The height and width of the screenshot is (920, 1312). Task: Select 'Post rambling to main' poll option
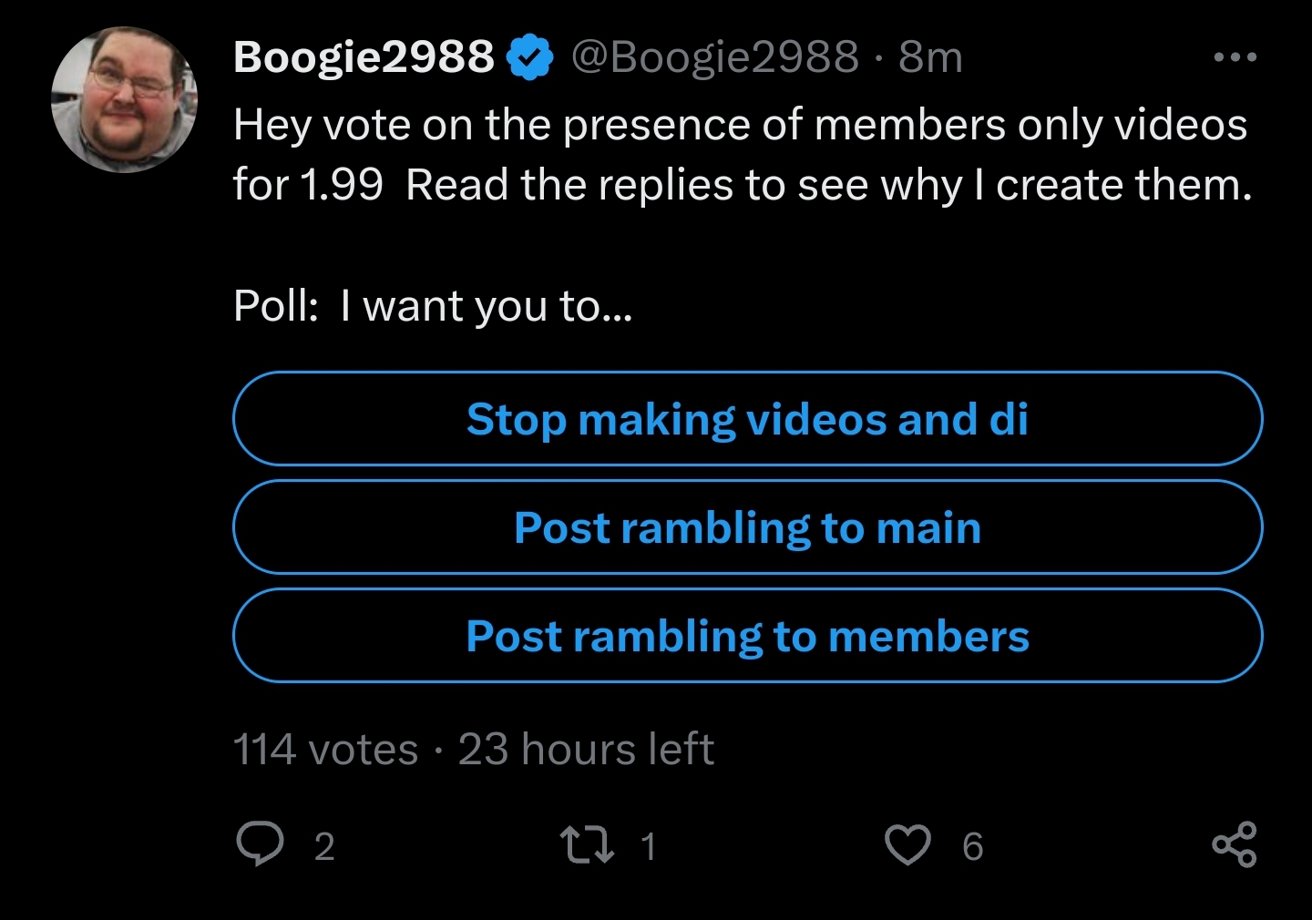point(747,527)
